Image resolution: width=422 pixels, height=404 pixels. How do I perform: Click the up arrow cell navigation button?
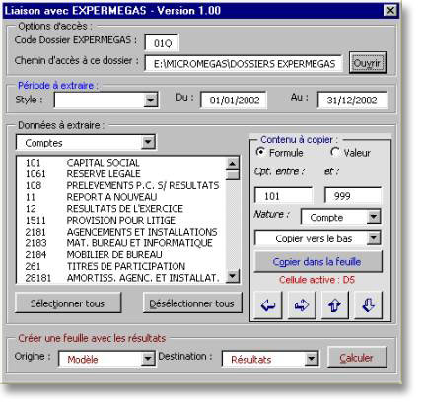(x=335, y=305)
